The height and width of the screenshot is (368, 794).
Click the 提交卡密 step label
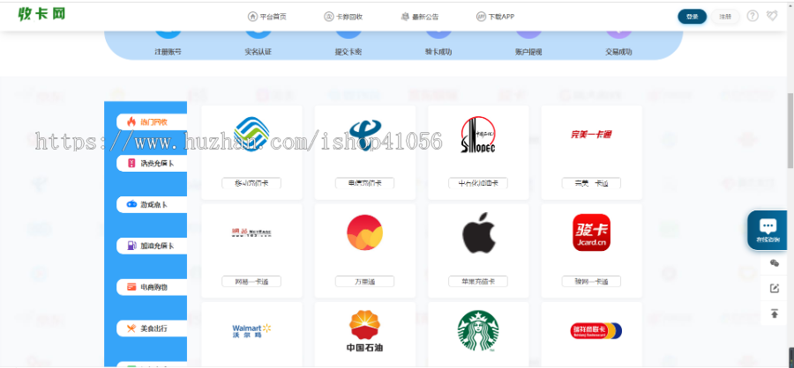tap(348, 52)
